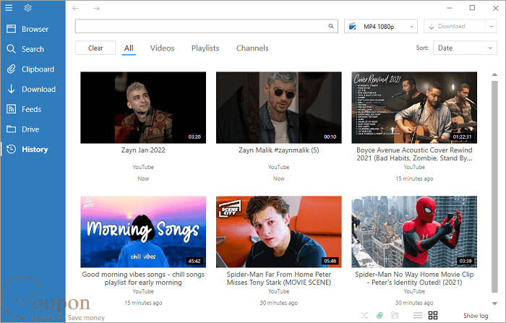Image resolution: width=506 pixels, height=323 pixels.
Task: Open the Browser section
Action: point(33,29)
